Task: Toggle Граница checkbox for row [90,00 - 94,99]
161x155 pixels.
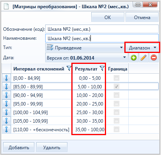Action: click(117, 95)
